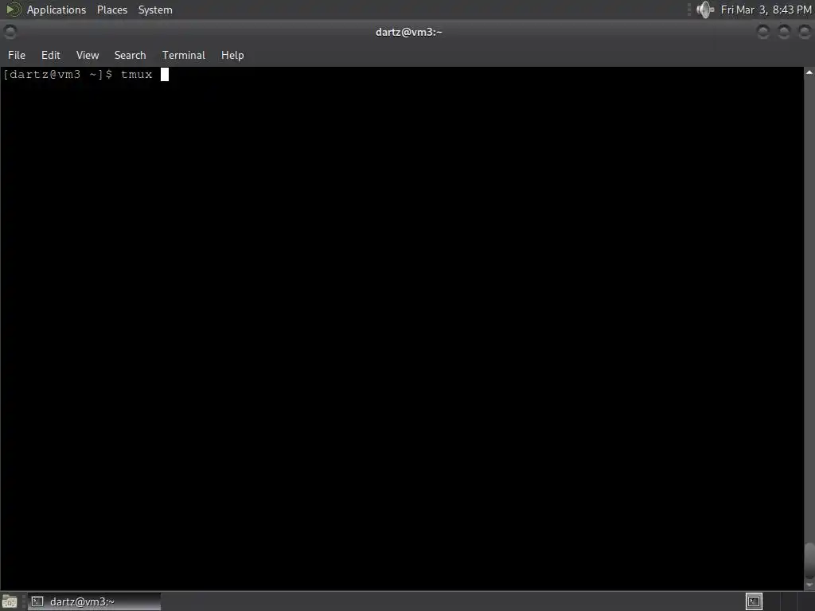The image size is (815, 611).
Task: Minimize the terminal window
Action: point(763,32)
